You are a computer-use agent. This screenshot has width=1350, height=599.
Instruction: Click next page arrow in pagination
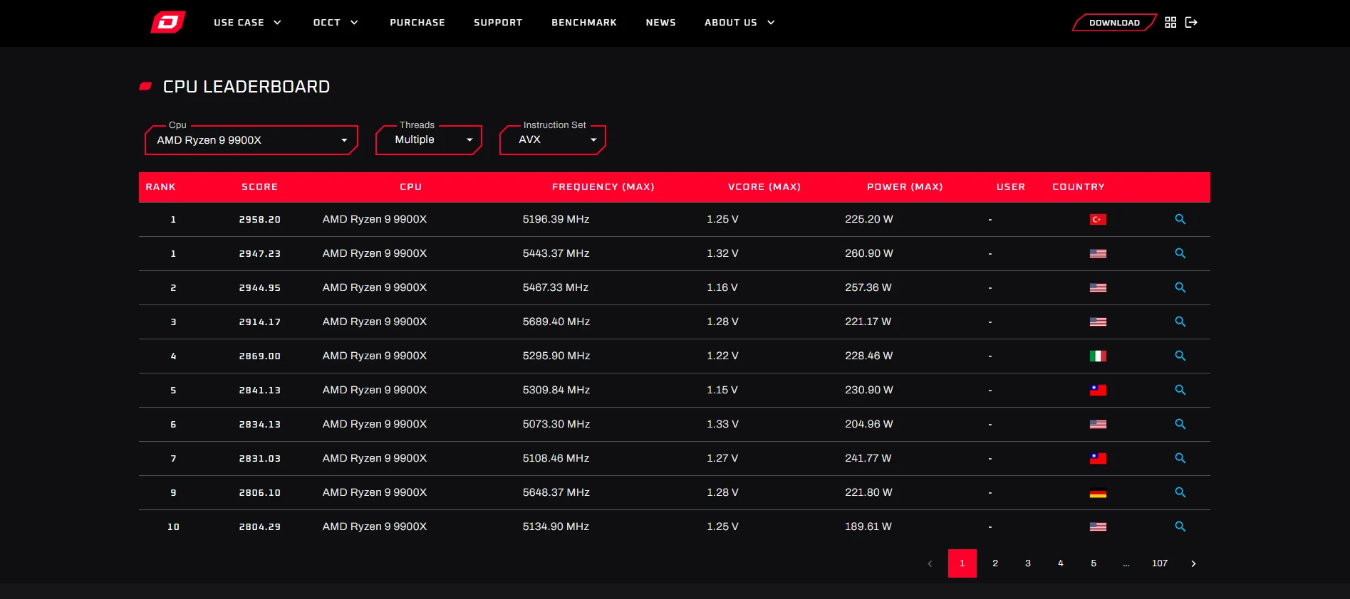(1193, 563)
